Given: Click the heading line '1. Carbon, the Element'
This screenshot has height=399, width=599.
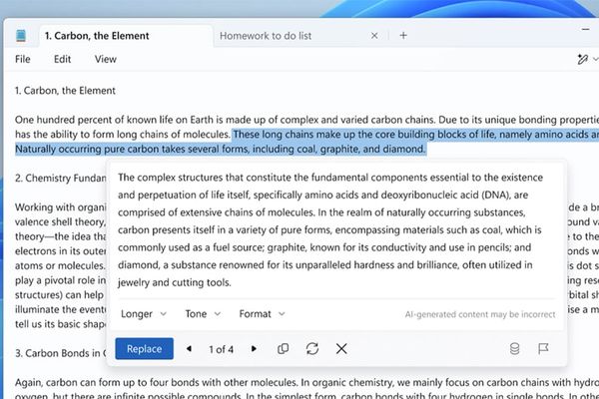Looking at the screenshot, I should pos(65,91).
